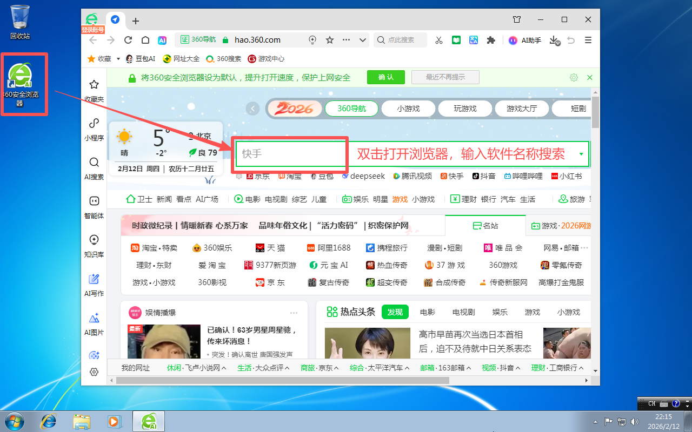Open 收藏夹 in the sidebar
Image resolution: width=692 pixels, height=432 pixels.
94,91
